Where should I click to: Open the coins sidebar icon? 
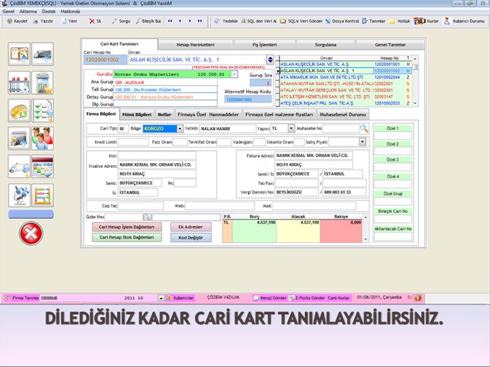tap(18, 110)
